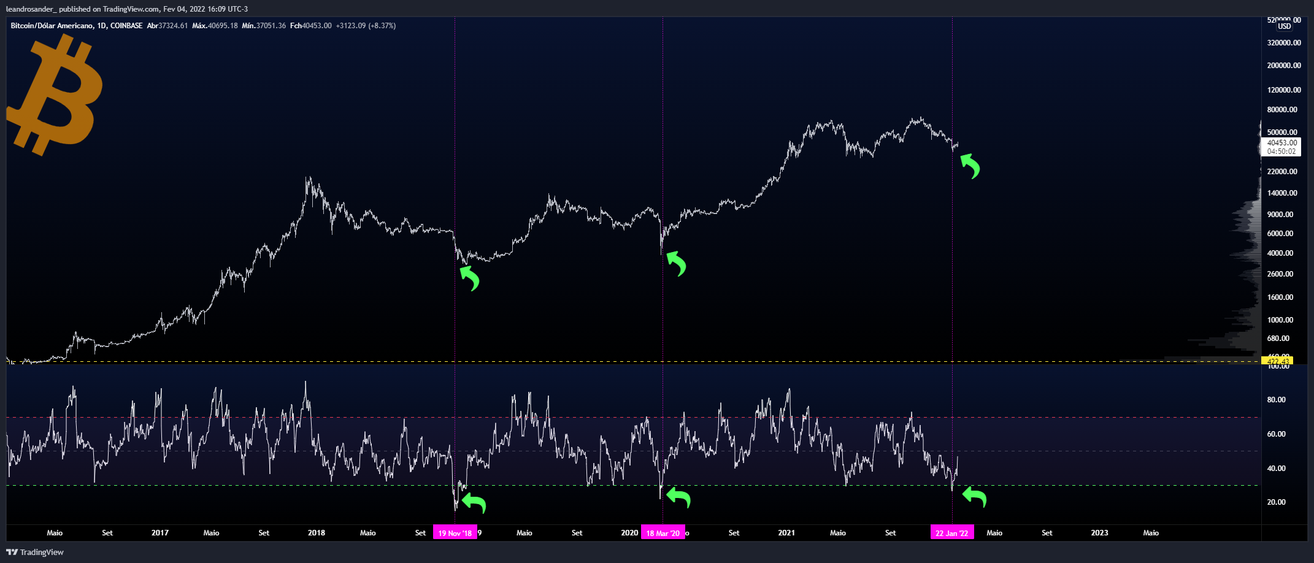This screenshot has width=1314, height=563.
Task: Click the low value Mín.37051.36
Action: pyautogui.click(x=264, y=26)
